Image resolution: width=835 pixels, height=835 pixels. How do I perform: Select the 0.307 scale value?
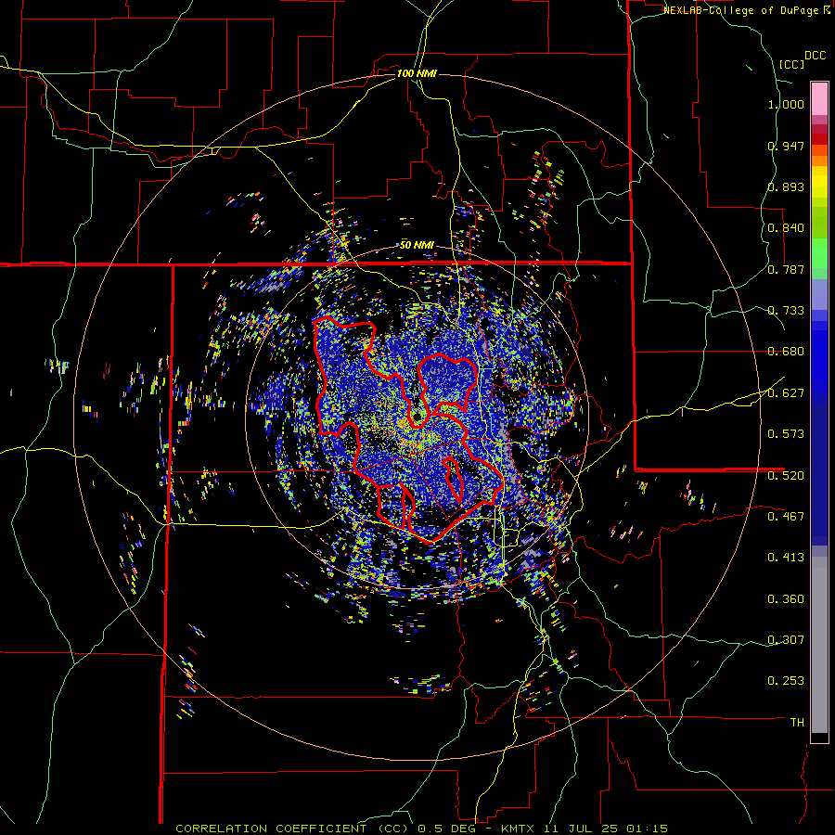786,639
